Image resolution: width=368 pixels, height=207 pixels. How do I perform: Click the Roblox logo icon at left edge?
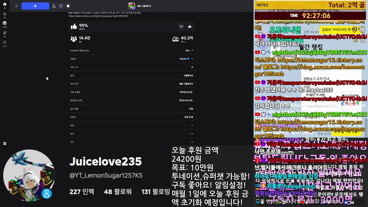pos(5,143)
